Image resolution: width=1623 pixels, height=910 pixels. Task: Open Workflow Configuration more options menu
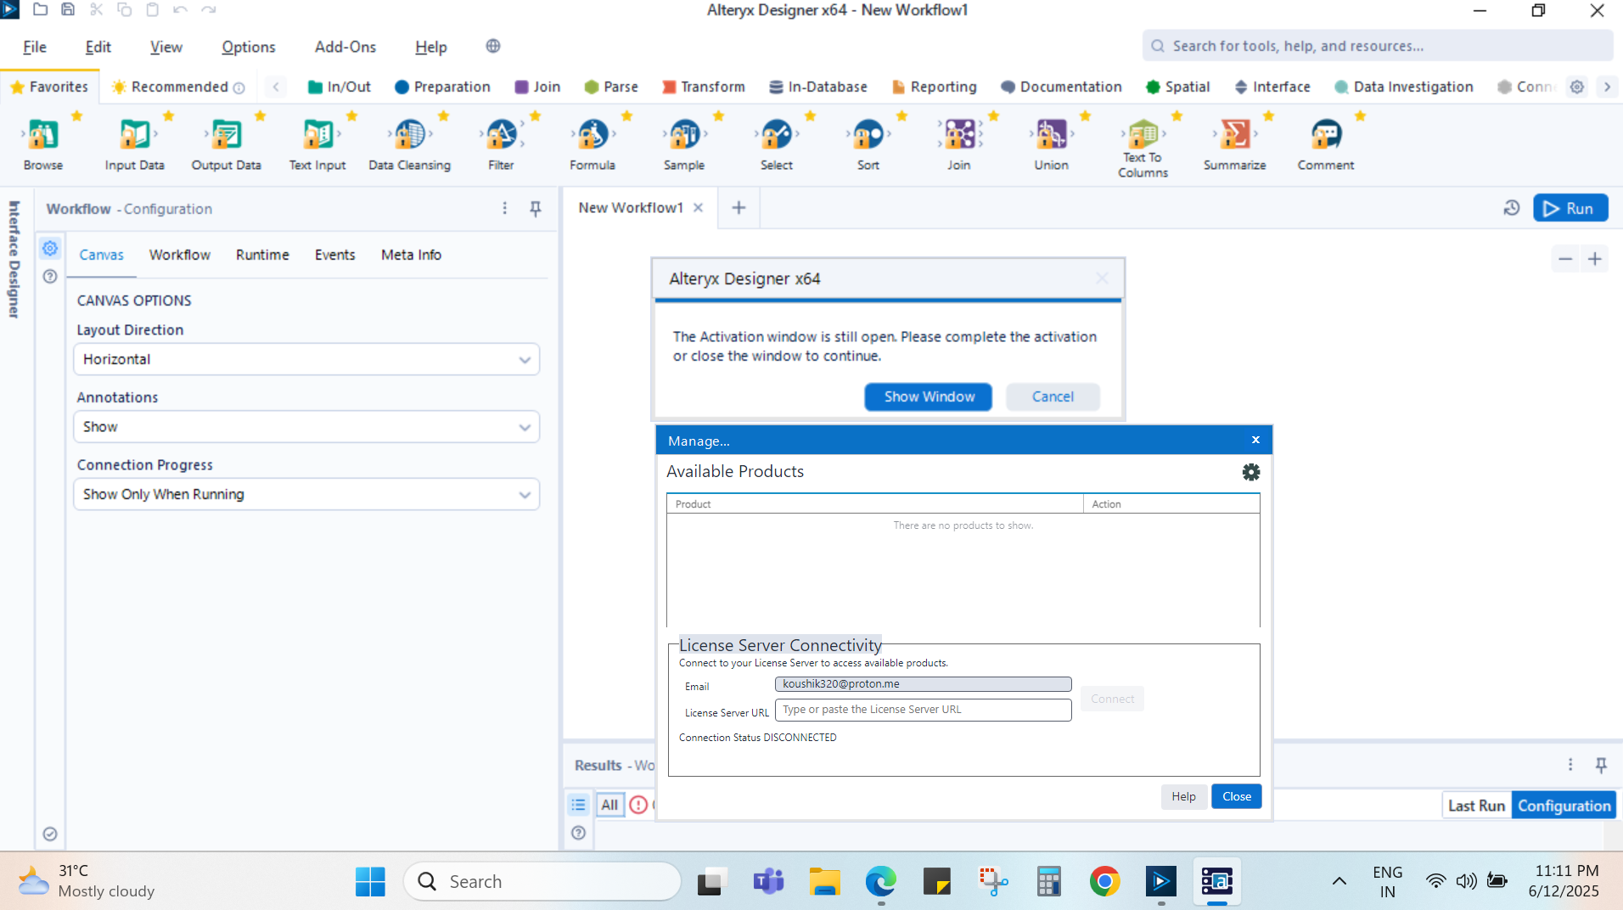(x=505, y=209)
